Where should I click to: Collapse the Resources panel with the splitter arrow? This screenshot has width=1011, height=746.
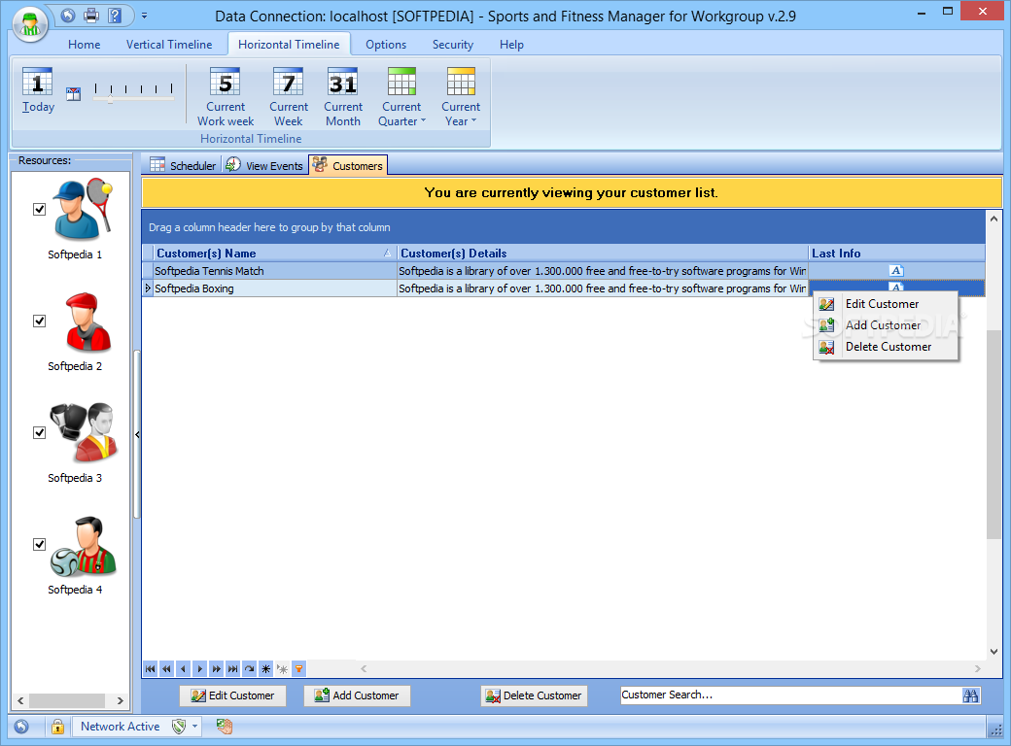[137, 435]
